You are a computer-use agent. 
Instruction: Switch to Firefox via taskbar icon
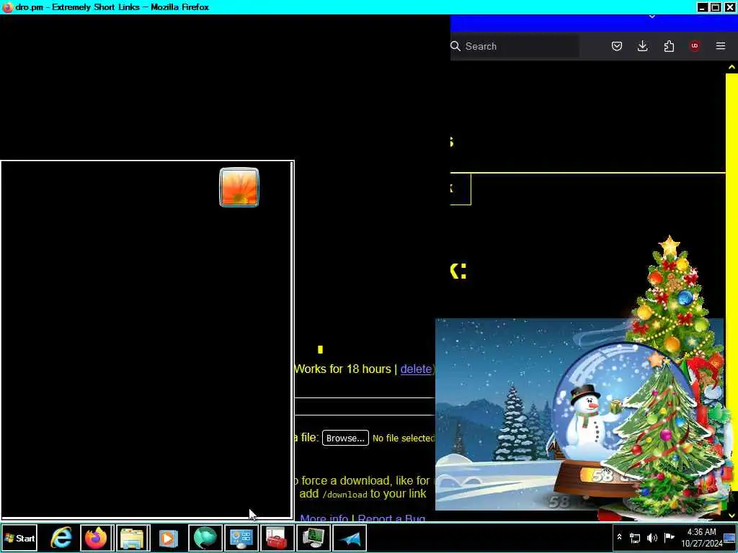coord(96,538)
